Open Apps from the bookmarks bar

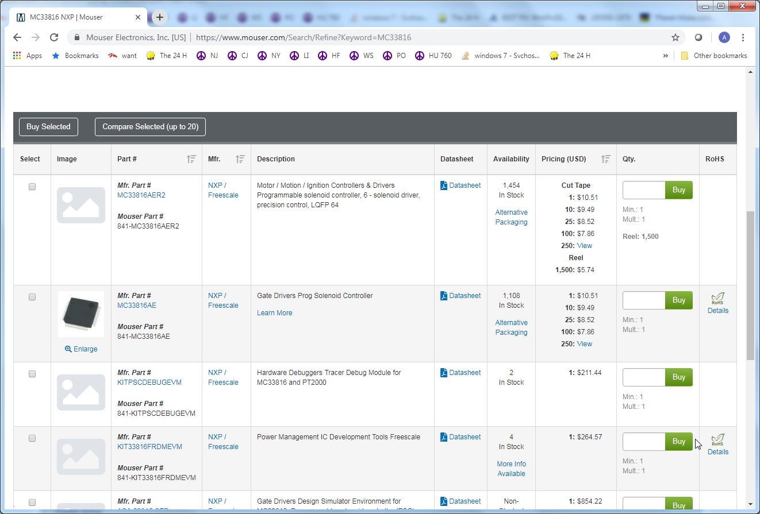28,56
